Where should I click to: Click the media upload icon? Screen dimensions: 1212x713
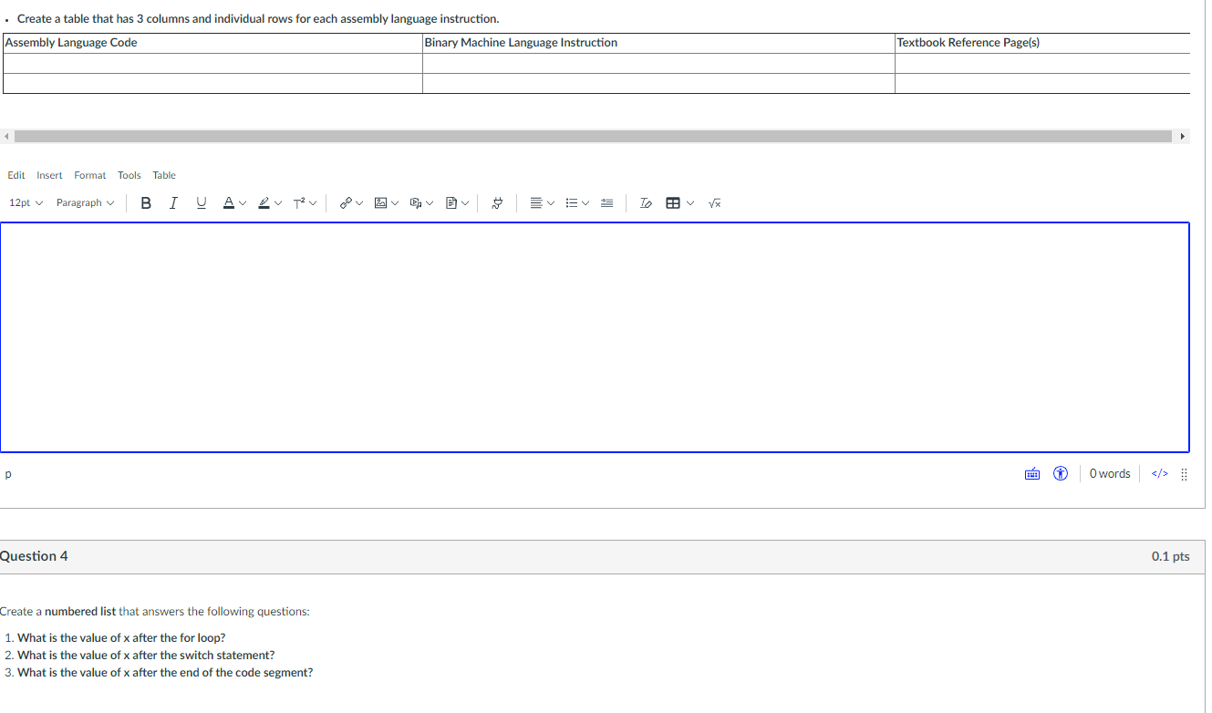[415, 202]
